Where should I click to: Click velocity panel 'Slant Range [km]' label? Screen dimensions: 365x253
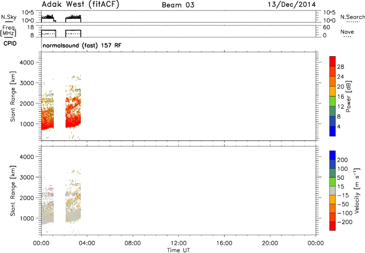point(13,191)
